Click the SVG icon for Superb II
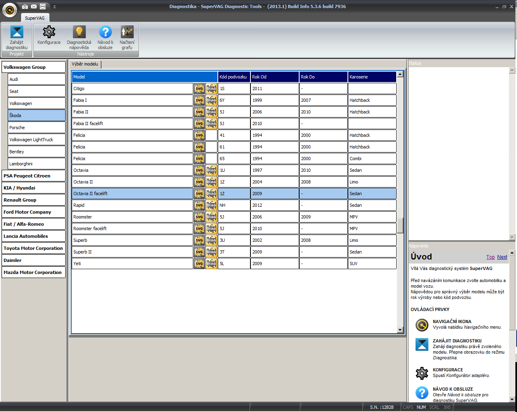517x412 pixels. point(199,252)
